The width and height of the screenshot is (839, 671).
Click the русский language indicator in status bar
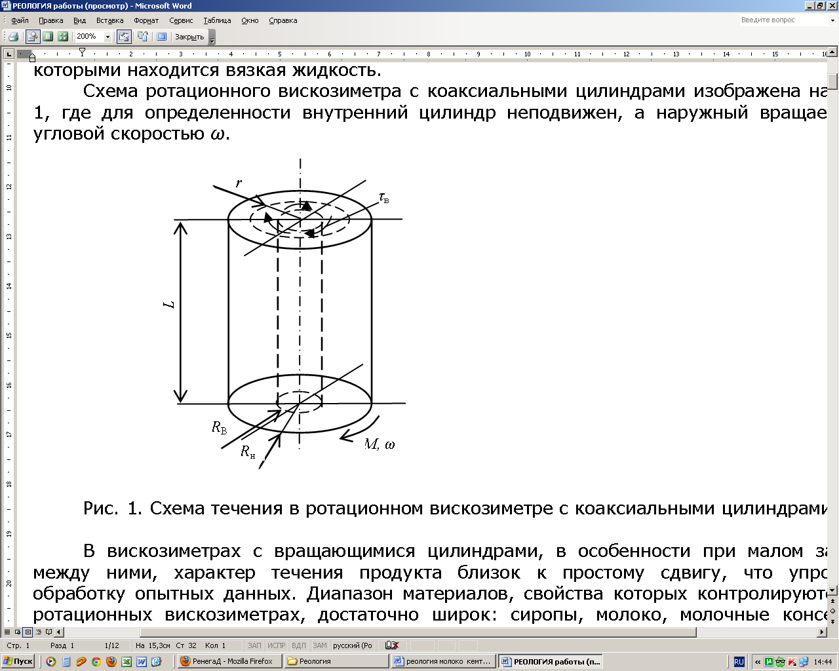click(353, 645)
